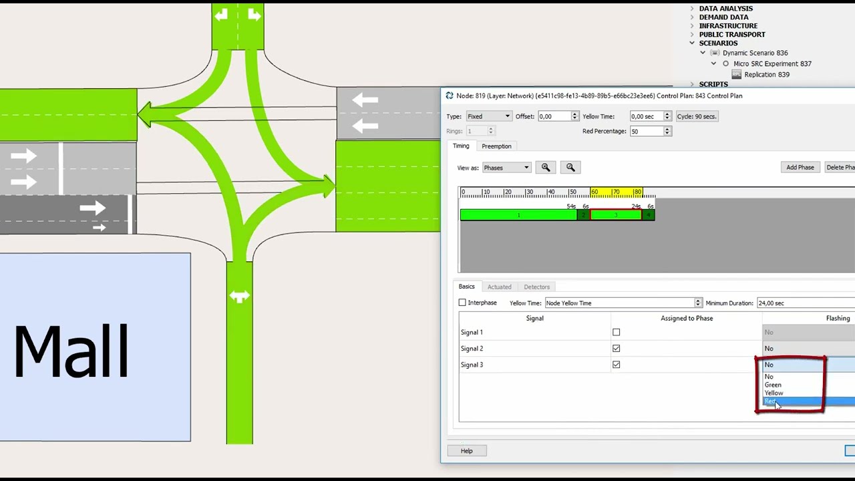The width and height of the screenshot is (855, 481).
Task: Click the double arrow on bottom road
Action: click(239, 296)
